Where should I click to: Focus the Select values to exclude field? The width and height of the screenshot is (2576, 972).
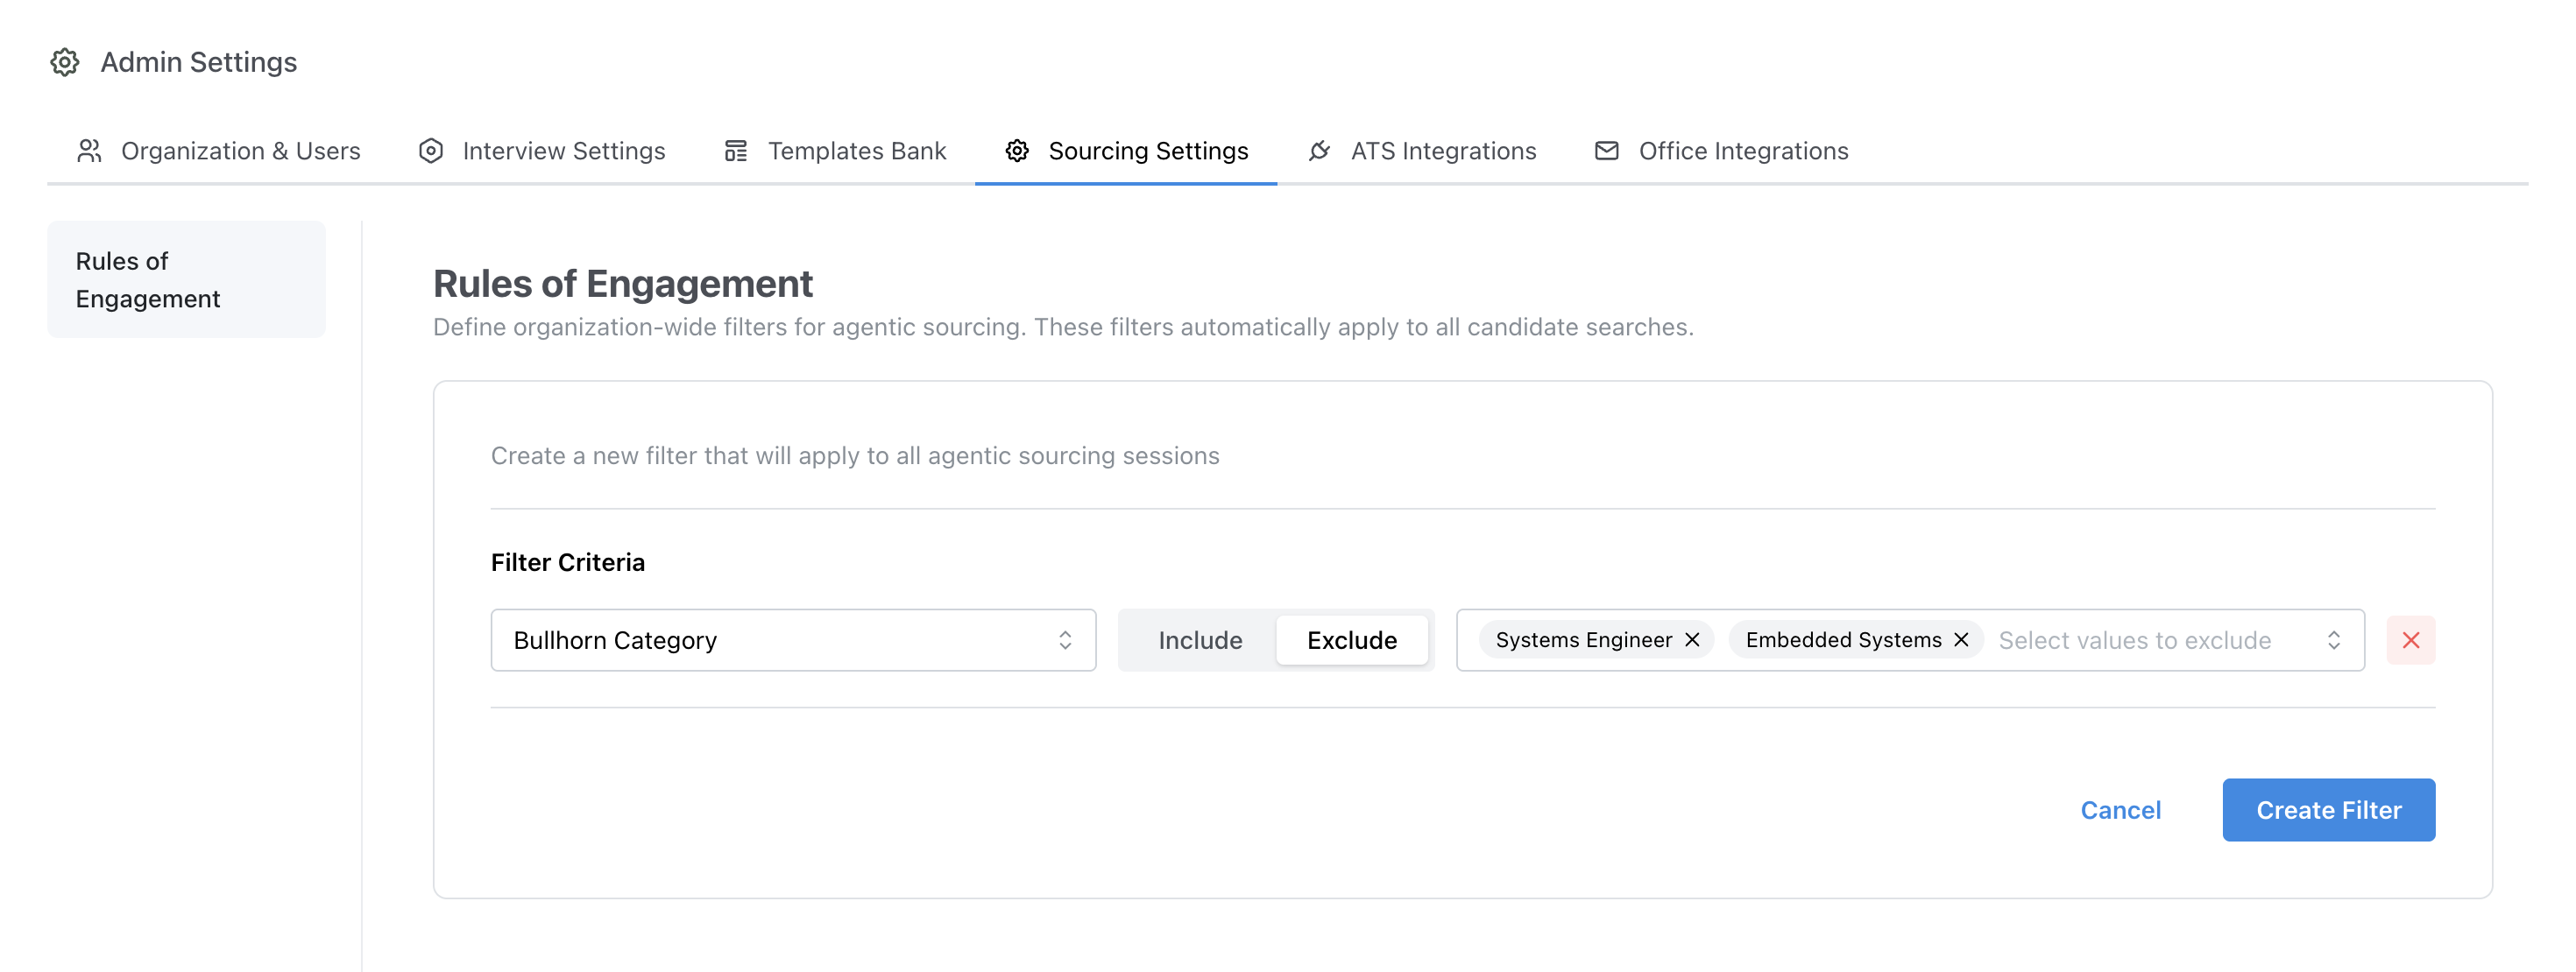coord(2135,640)
